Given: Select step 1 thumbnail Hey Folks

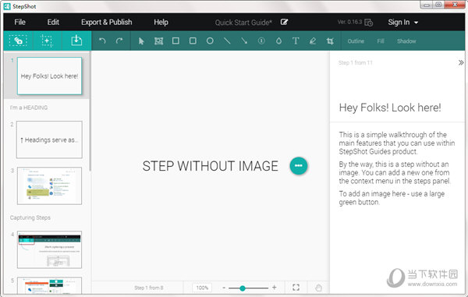Looking at the screenshot, I should tap(50, 76).
